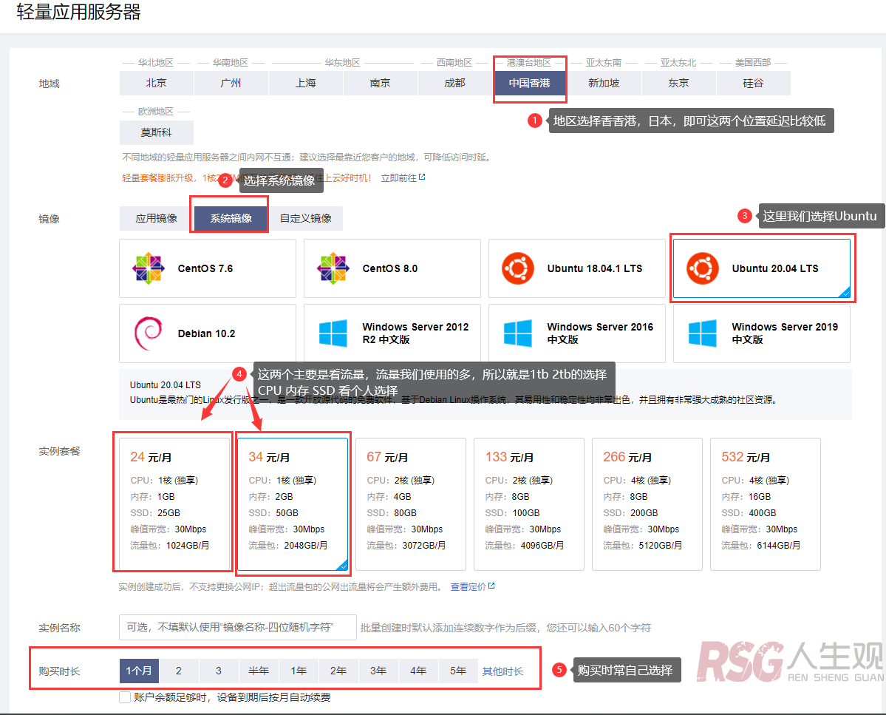Select the 133 元/月 instance plan
The image size is (886, 715).
click(529, 504)
